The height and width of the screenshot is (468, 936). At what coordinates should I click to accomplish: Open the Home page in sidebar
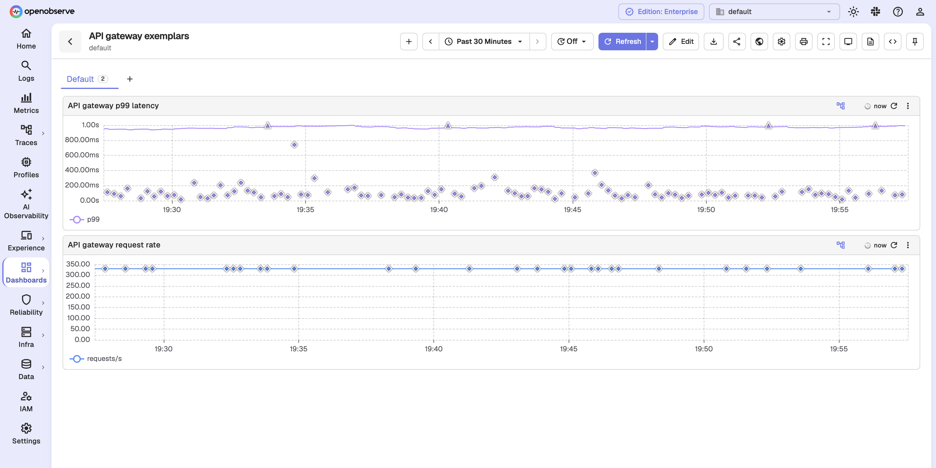tap(26, 39)
